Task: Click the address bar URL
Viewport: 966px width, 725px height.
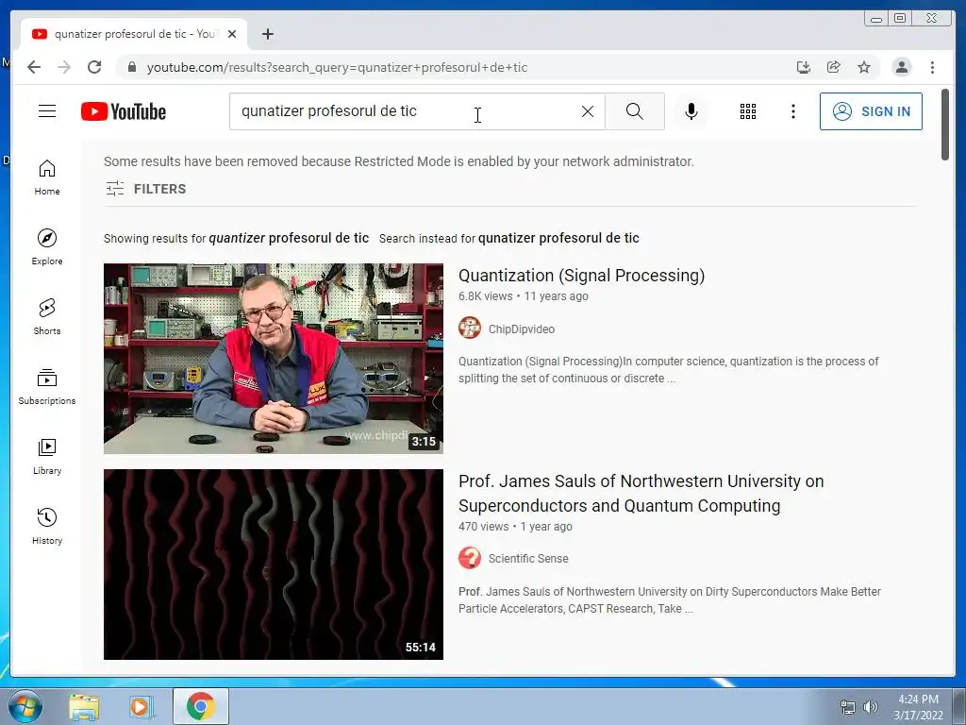Action: click(337, 67)
